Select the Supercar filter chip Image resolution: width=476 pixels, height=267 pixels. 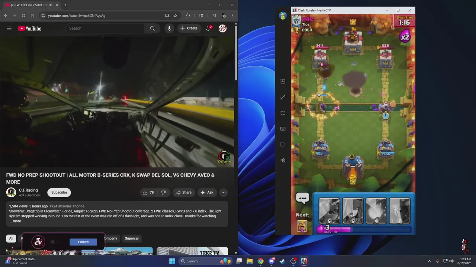tap(132, 238)
